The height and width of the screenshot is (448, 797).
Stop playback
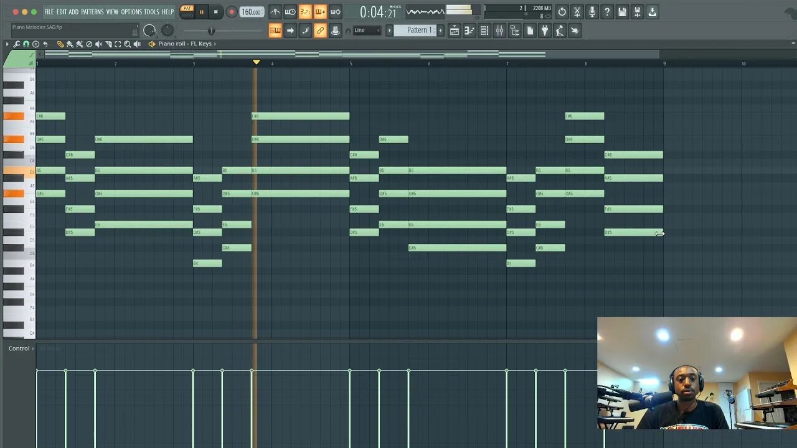coord(216,12)
